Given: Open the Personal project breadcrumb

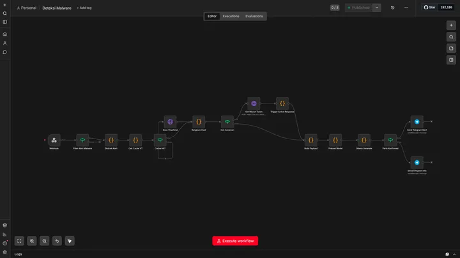Looking at the screenshot, I should point(26,8).
